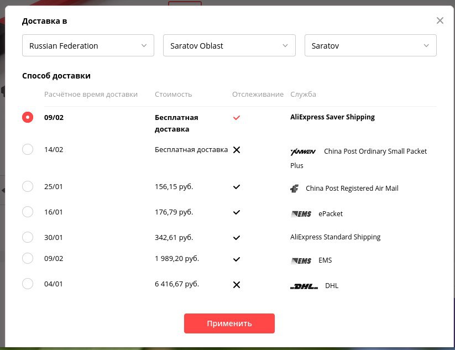The image size is (455, 350).
Task: Click the AliExpress Saver Shipping label
Action: click(333, 117)
